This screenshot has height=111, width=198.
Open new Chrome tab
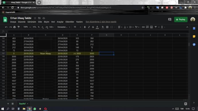(39, 2)
